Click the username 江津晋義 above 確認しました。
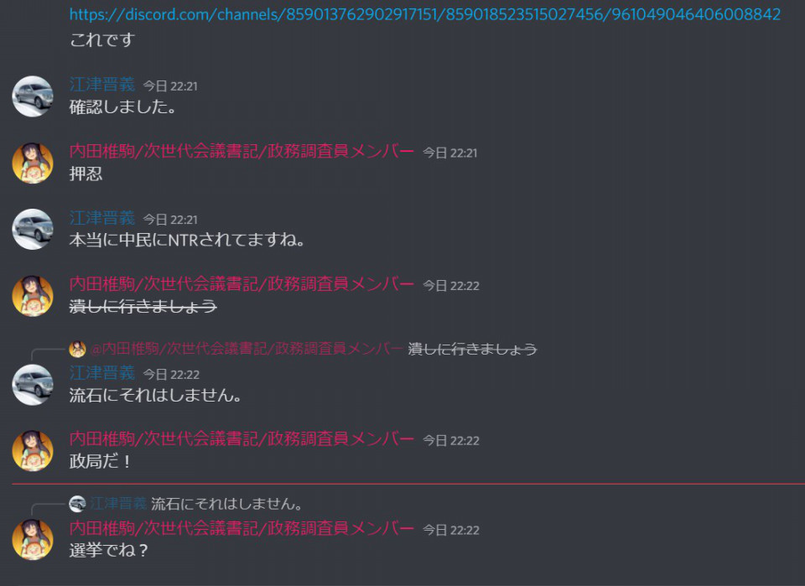 [x=102, y=85]
